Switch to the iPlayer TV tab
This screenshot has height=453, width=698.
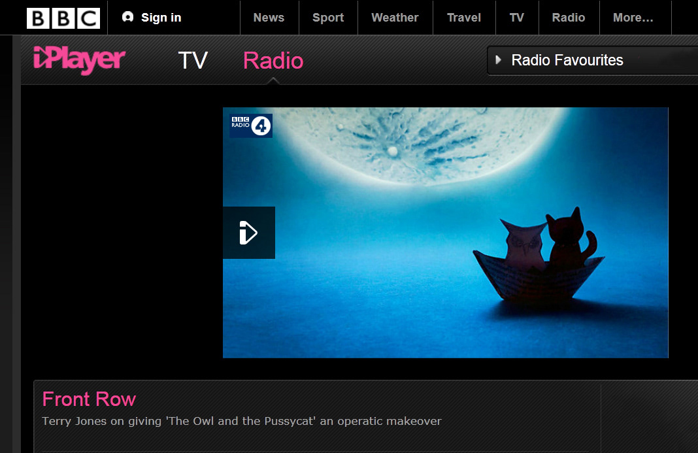[x=193, y=60]
